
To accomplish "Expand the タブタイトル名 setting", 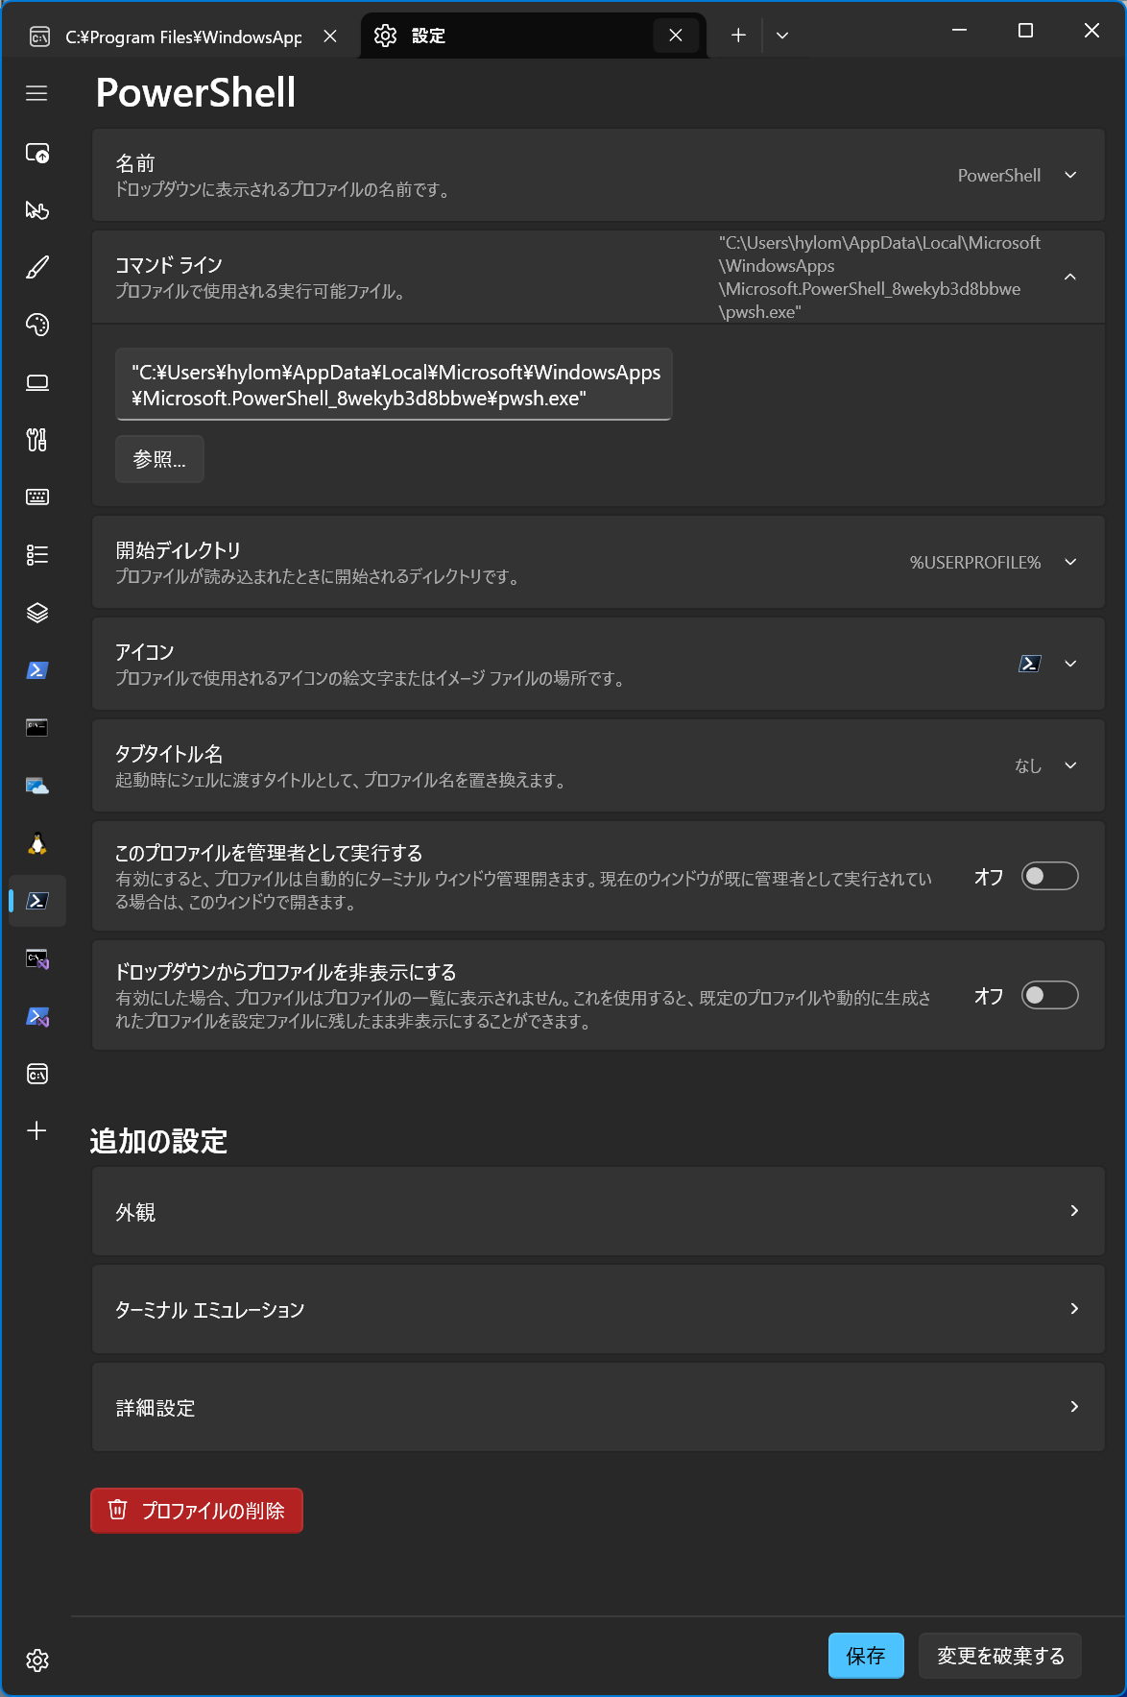I will 598,765.
